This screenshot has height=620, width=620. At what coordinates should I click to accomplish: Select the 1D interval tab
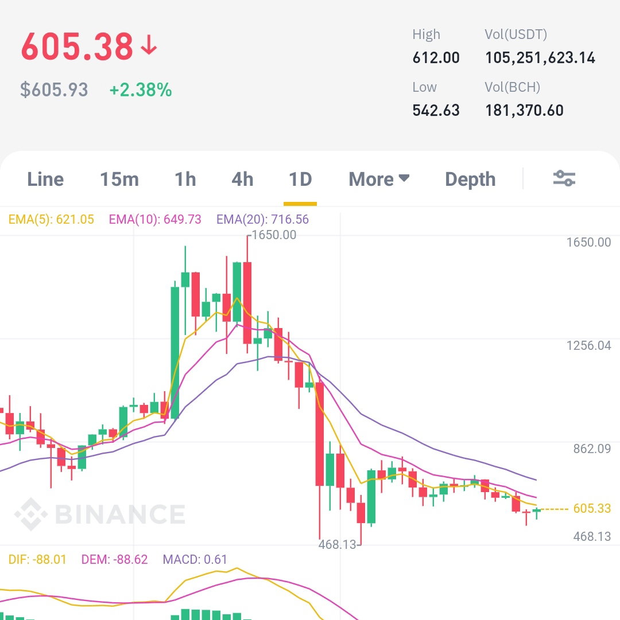[300, 179]
